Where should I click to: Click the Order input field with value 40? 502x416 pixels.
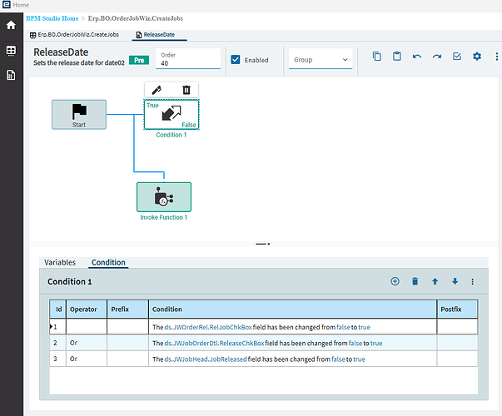188,59
